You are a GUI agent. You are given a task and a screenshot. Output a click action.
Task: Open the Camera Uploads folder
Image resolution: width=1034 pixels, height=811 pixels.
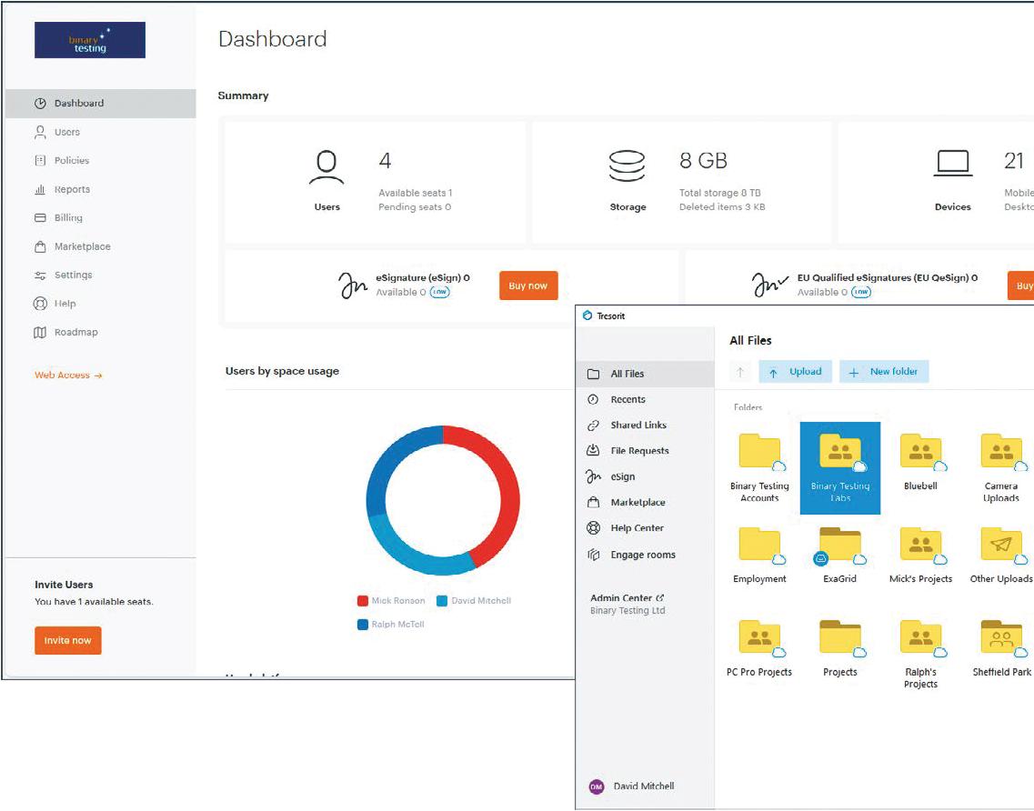(1001, 468)
